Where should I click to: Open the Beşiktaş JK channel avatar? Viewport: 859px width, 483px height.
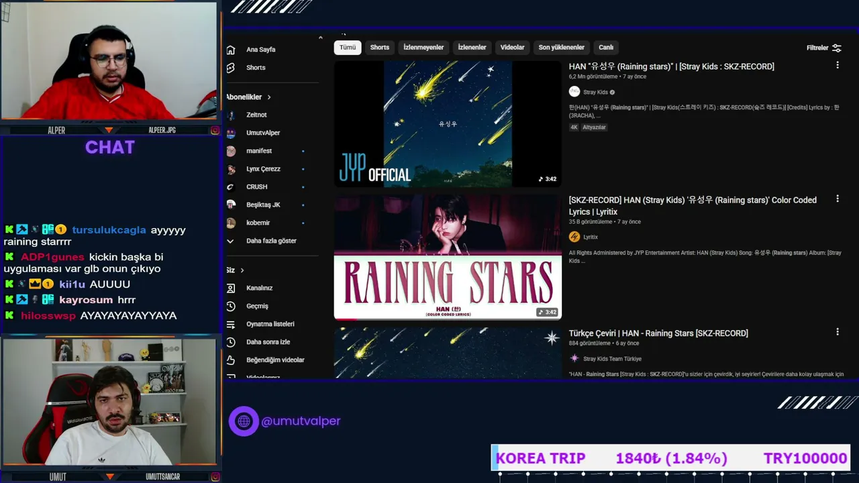[231, 205]
